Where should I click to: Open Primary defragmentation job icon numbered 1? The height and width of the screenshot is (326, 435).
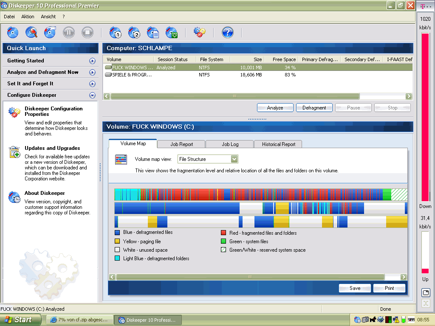click(116, 32)
